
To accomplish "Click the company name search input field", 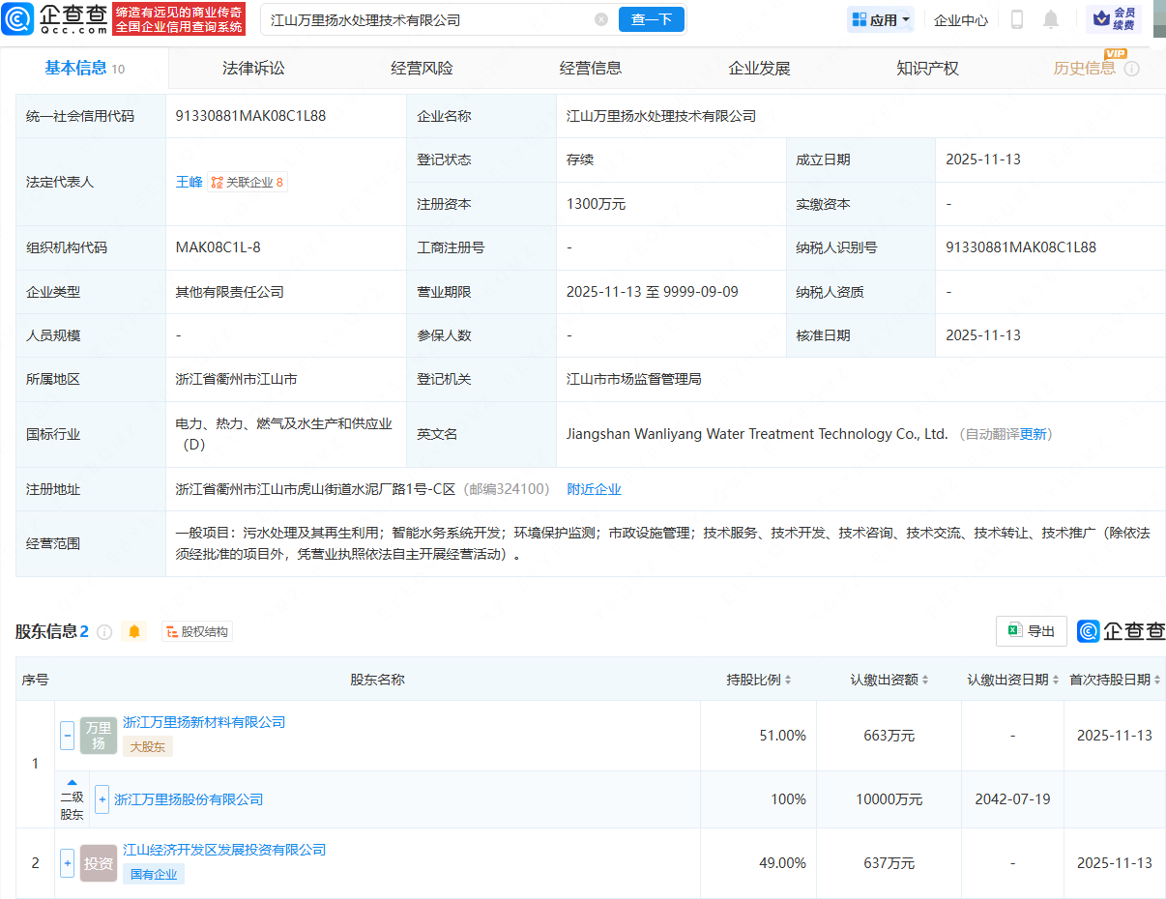I will click(x=425, y=19).
